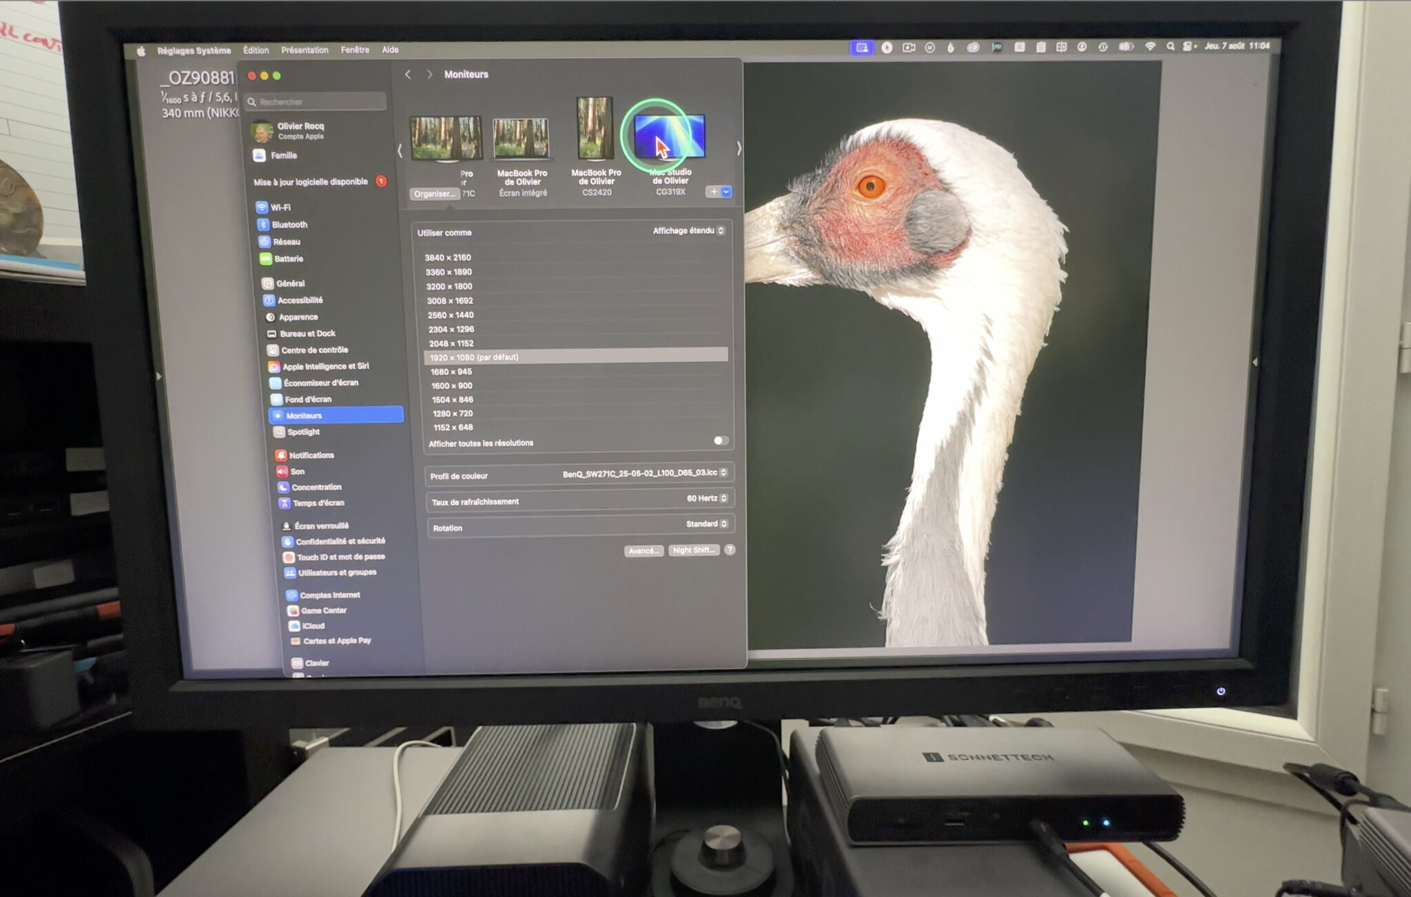Open Centre de contrôle settings
The height and width of the screenshot is (897, 1411).
308,350
